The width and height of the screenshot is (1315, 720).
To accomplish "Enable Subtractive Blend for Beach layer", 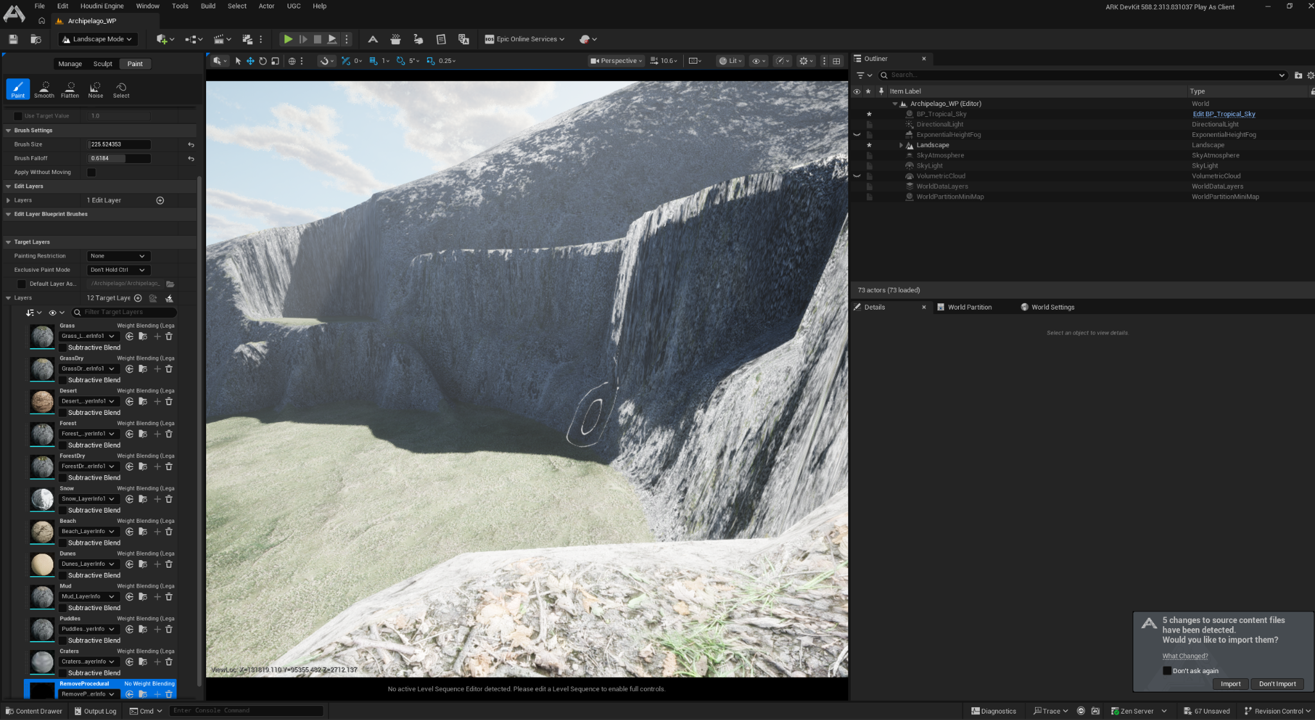I will tap(63, 543).
